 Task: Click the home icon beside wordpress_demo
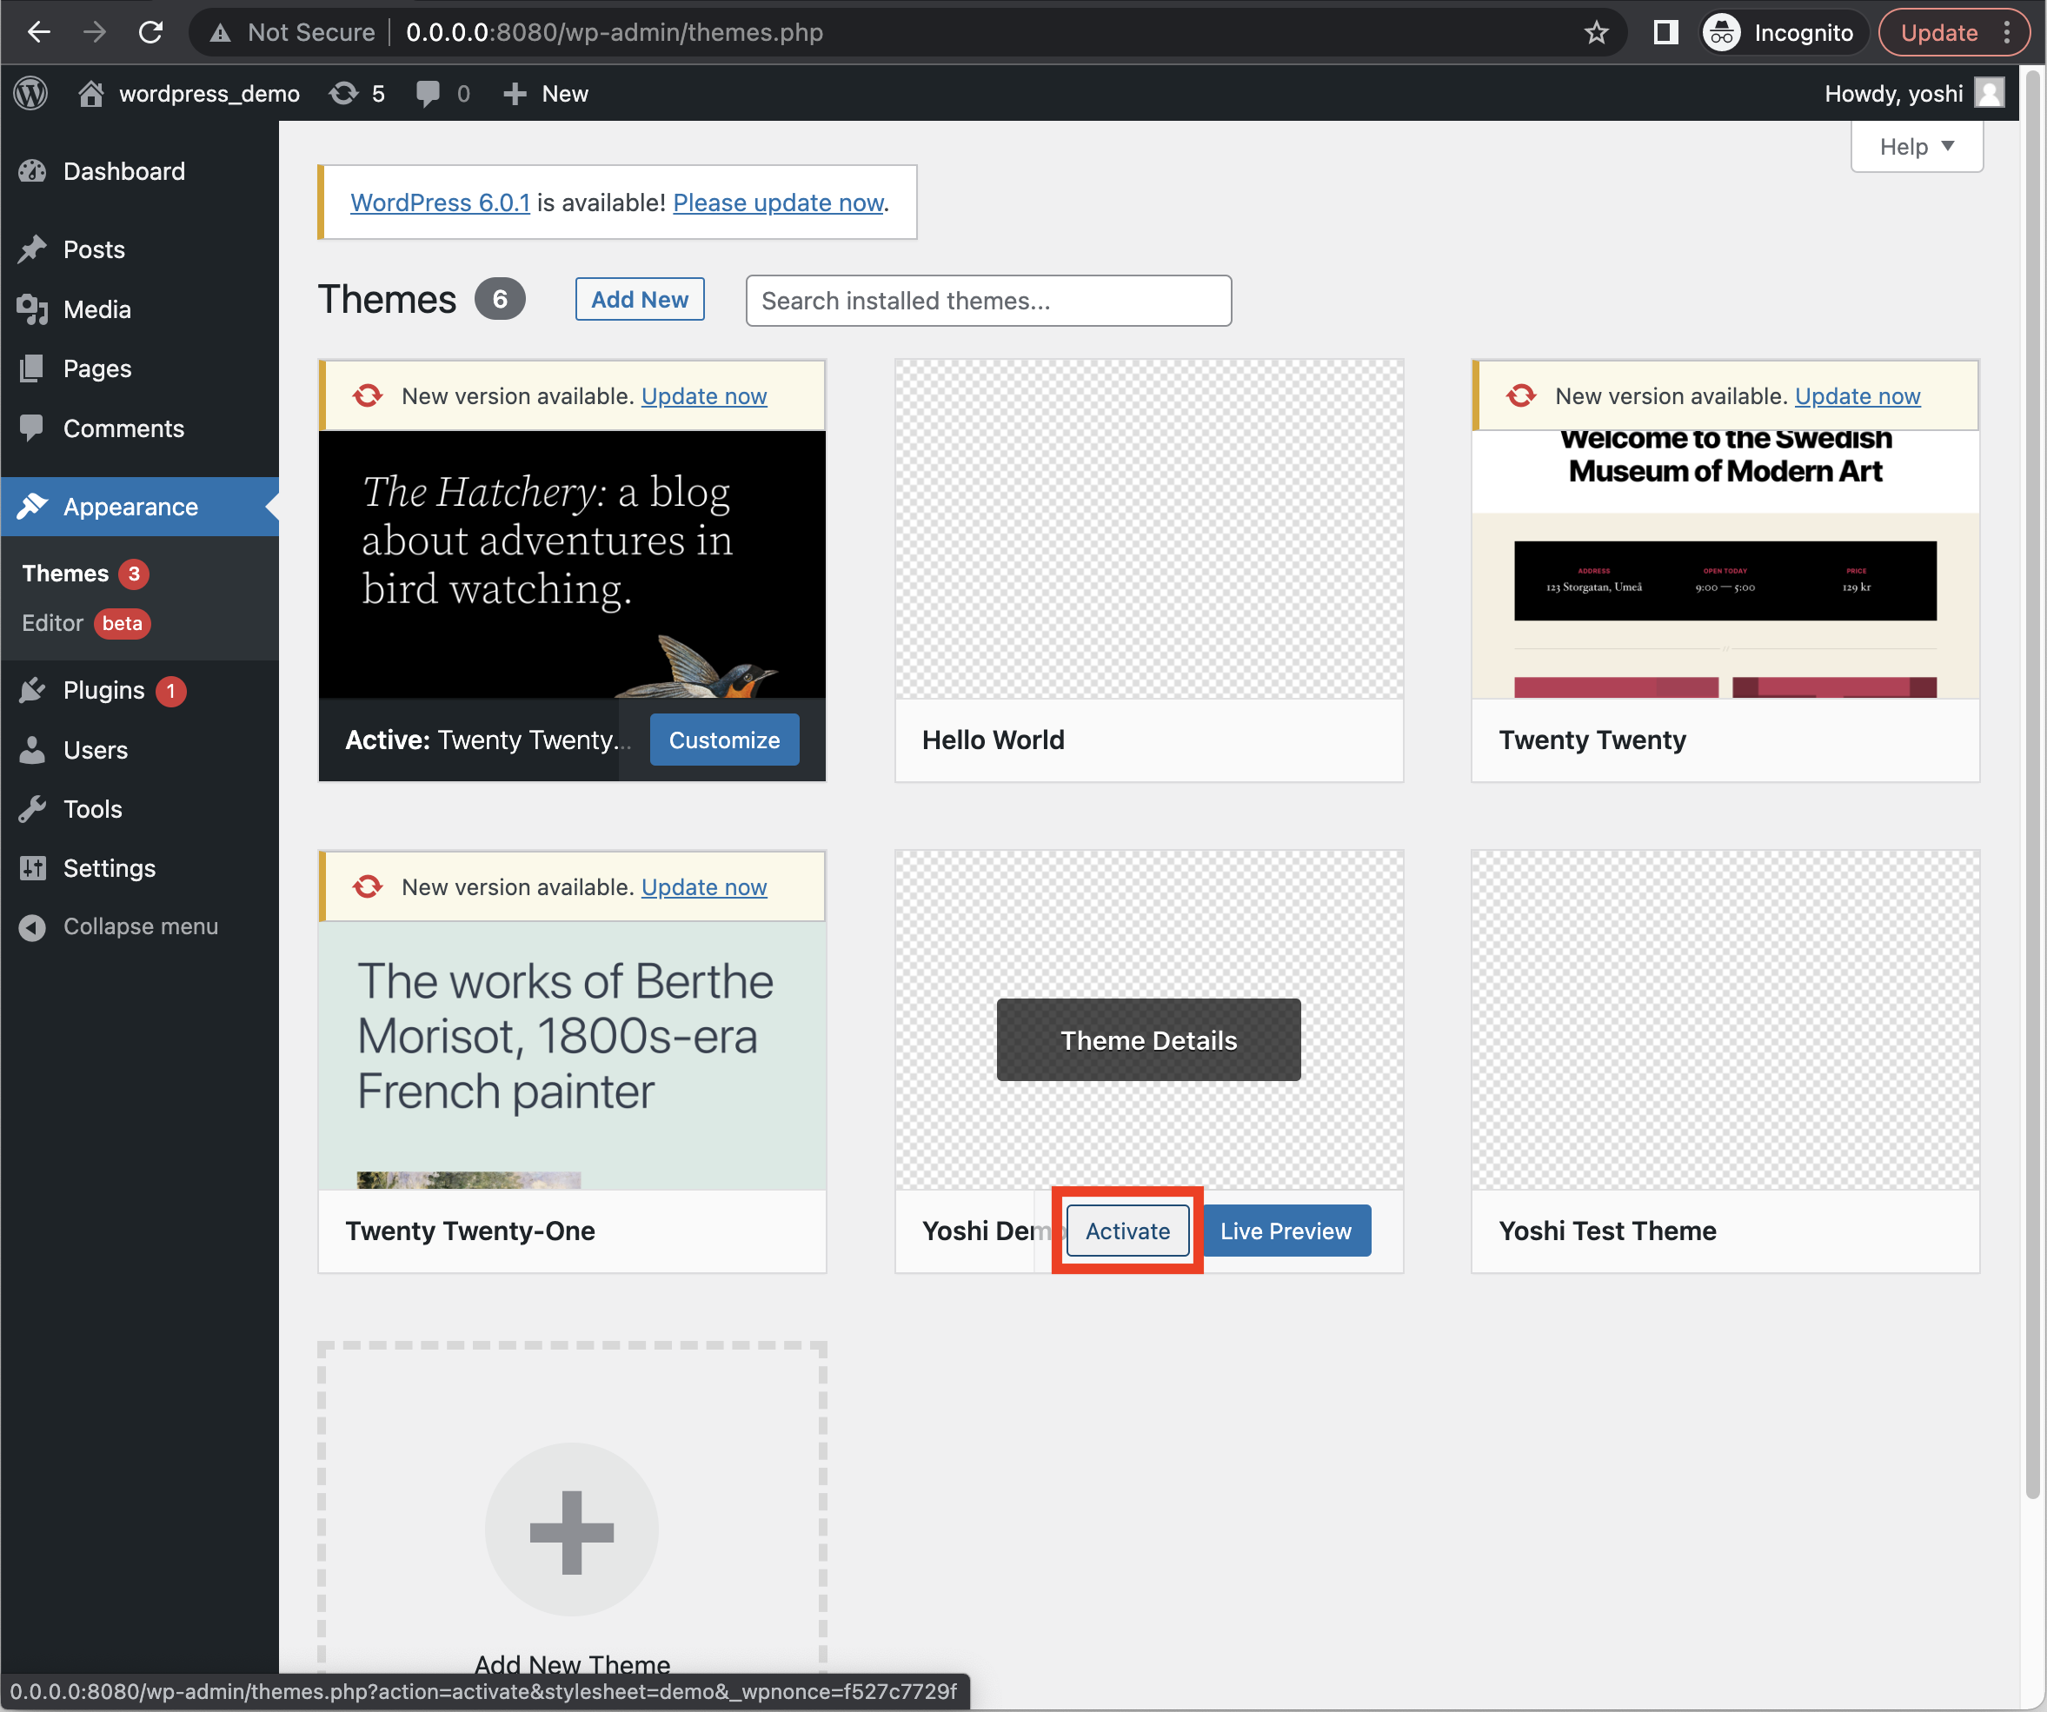[x=90, y=94]
